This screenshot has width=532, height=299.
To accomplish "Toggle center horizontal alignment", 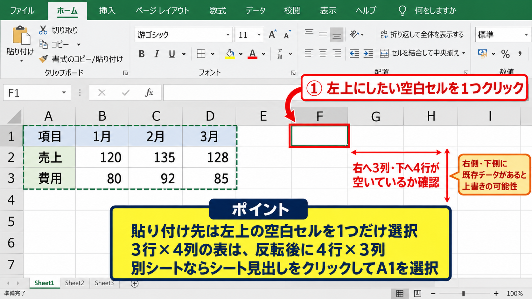I will [x=323, y=53].
